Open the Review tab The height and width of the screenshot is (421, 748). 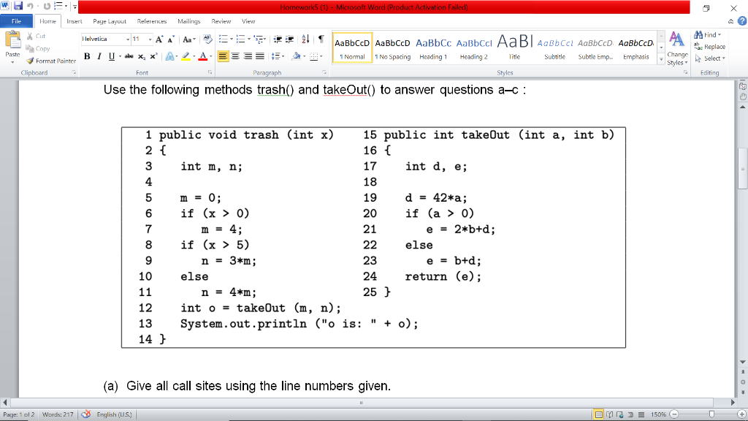click(221, 21)
